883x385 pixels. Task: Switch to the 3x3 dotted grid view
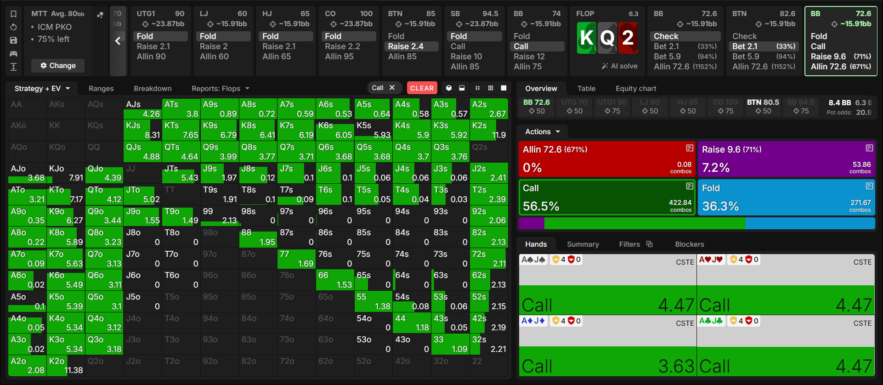click(x=491, y=88)
